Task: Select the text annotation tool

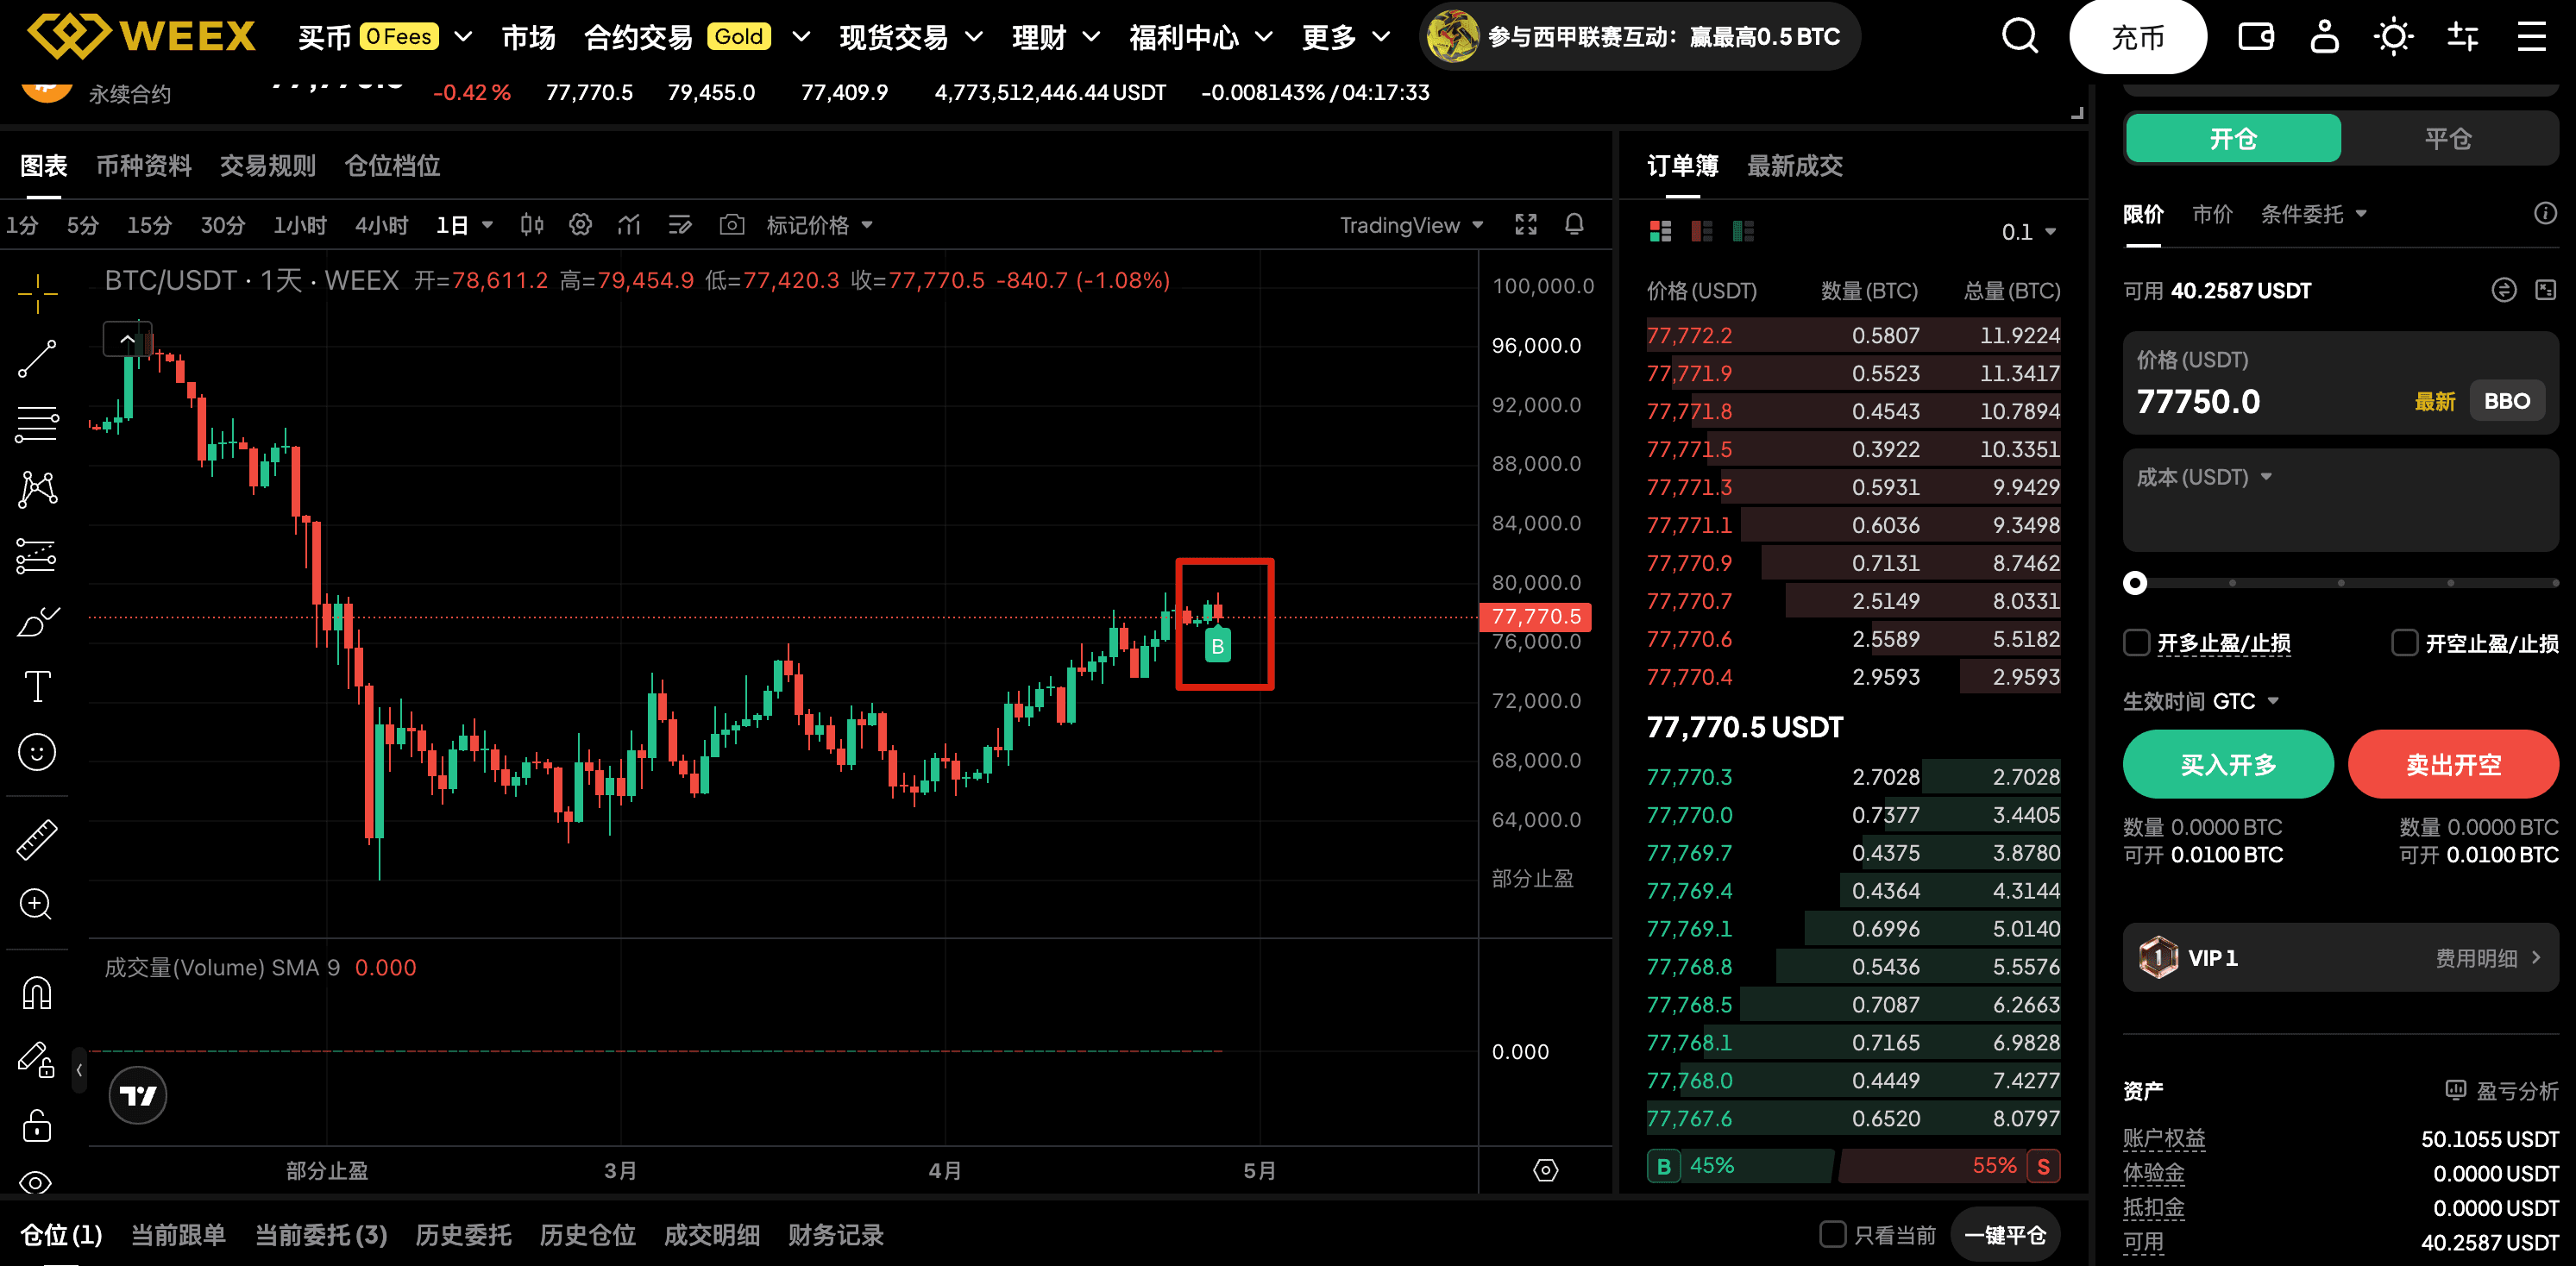Action: pyautogui.click(x=37, y=686)
